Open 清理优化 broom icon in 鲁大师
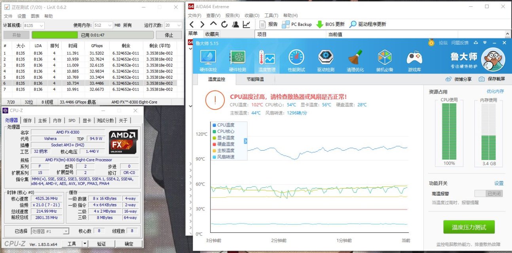This screenshot has height=253, width=512. tap(355, 61)
